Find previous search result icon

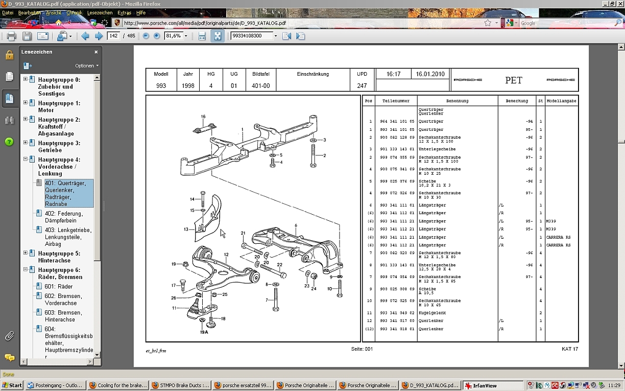point(286,36)
